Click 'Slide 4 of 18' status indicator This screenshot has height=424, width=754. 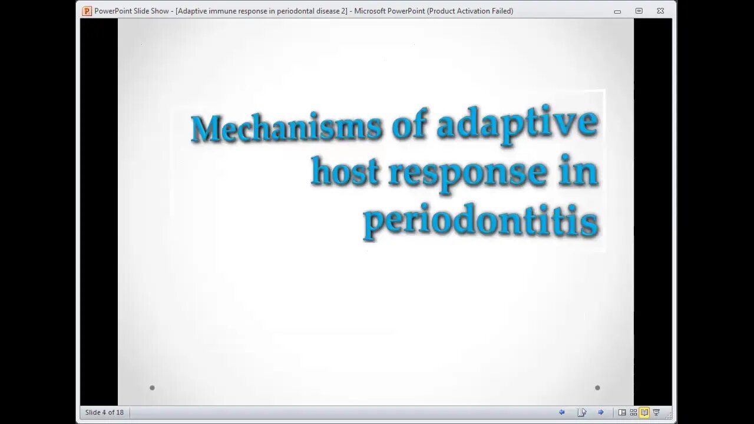[104, 412]
